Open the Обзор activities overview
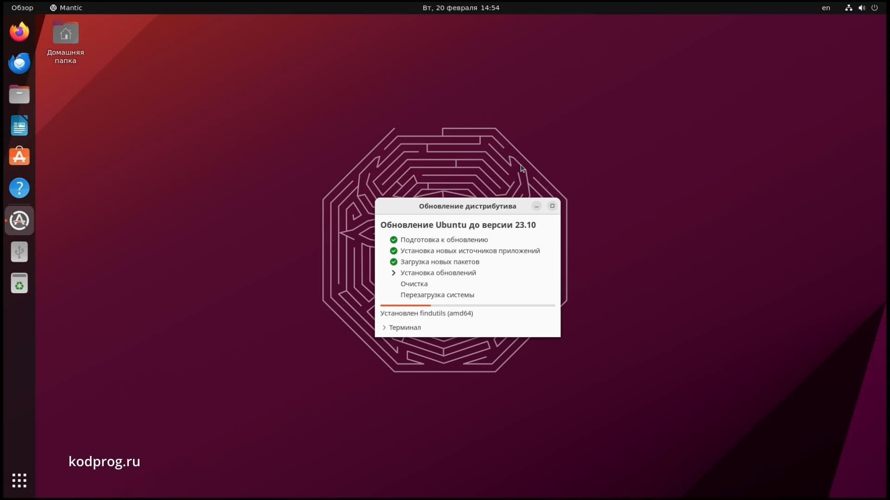The width and height of the screenshot is (890, 500). (22, 8)
